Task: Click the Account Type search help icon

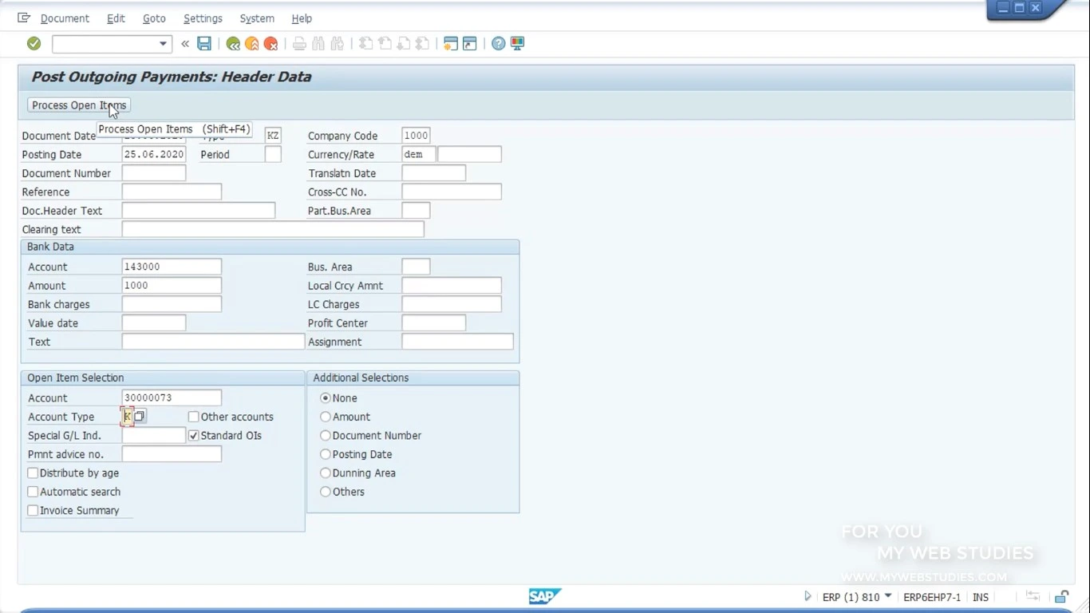Action: click(140, 417)
